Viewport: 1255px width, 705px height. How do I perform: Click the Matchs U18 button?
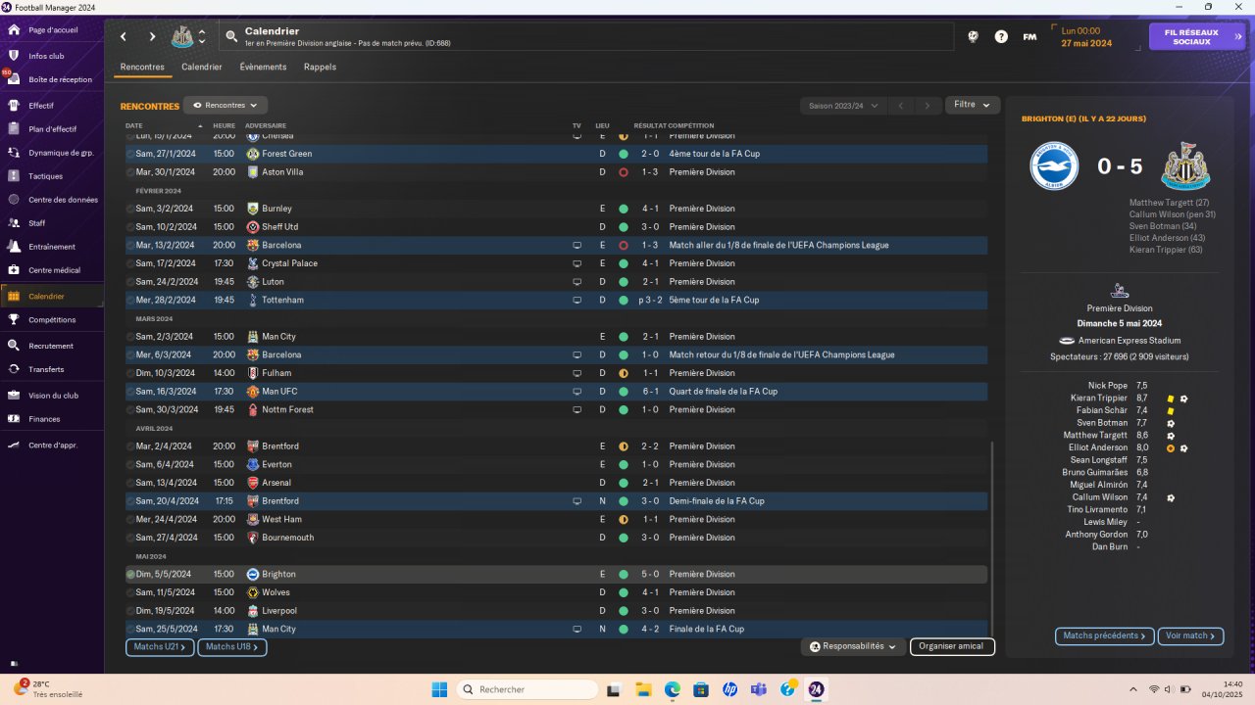(x=232, y=647)
